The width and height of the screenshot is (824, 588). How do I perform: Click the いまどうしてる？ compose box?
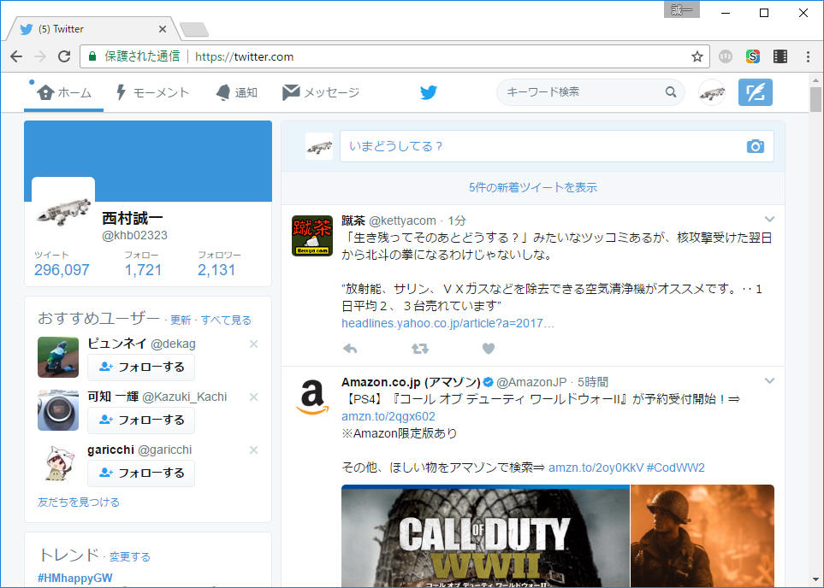(556, 146)
